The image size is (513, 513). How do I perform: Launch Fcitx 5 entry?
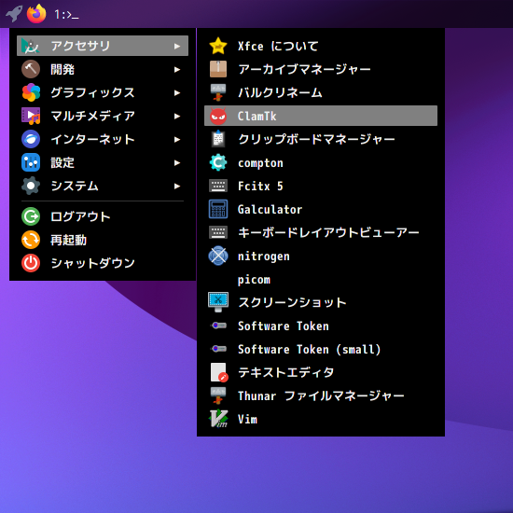click(x=321, y=186)
